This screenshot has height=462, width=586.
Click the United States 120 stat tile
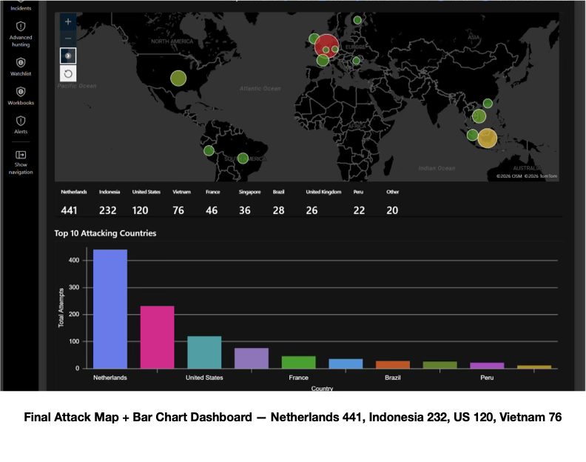click(146, 203)
